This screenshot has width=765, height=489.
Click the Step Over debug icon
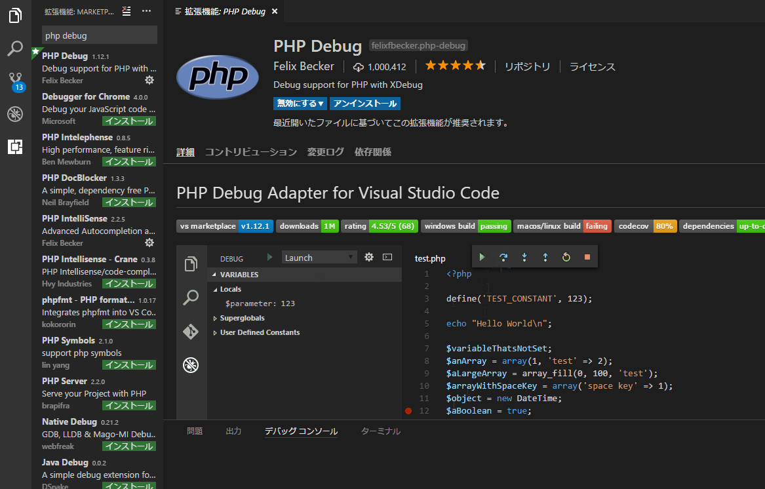503,257
